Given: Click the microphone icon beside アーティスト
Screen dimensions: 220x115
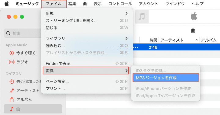Looking at the screenshot, I should pos(12,91).
